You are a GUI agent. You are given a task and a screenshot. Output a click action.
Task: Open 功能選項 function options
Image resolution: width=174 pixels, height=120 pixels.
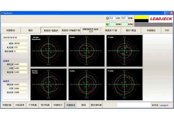tap(20, 105)
